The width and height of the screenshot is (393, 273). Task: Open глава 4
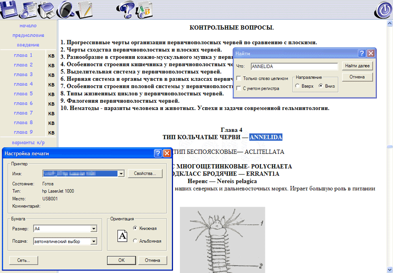point(23,84)
